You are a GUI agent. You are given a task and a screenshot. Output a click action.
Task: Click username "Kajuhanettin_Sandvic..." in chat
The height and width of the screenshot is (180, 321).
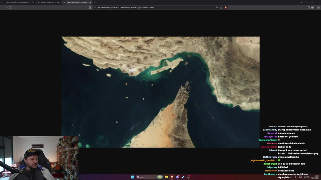264,160
